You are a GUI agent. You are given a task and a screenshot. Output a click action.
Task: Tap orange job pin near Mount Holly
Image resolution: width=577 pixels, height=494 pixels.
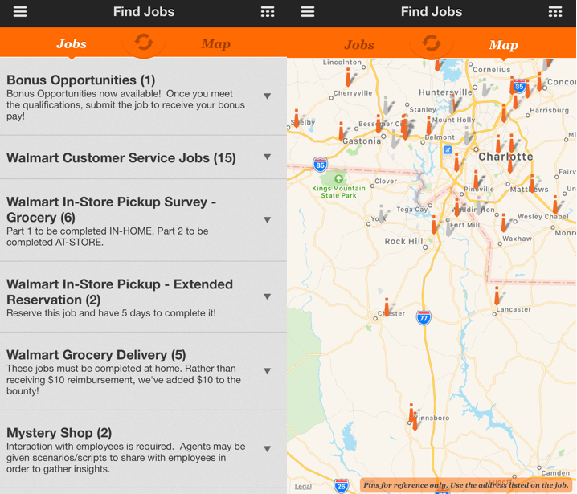428,126
